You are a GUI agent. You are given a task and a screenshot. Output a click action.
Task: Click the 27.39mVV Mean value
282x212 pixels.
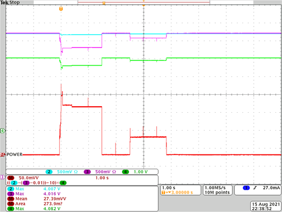pos(55,199)
